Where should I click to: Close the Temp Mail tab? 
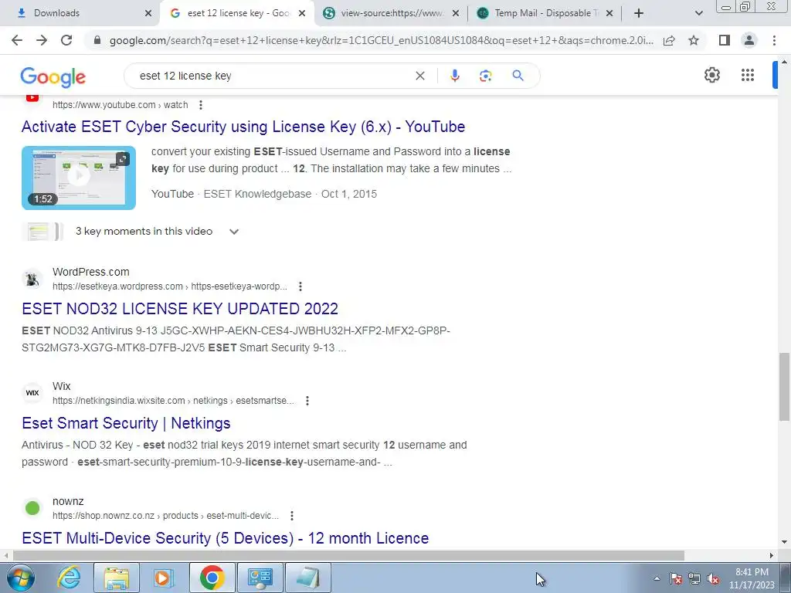tap(609, 13)
